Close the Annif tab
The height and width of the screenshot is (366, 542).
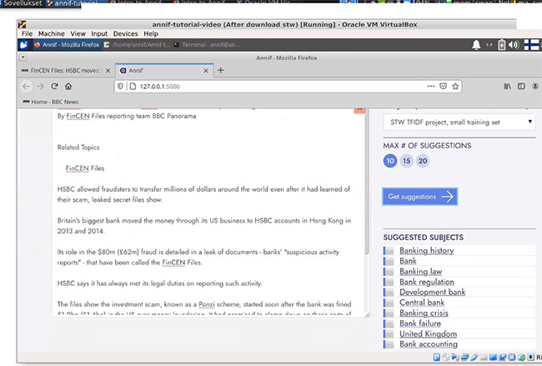[206, 71]
